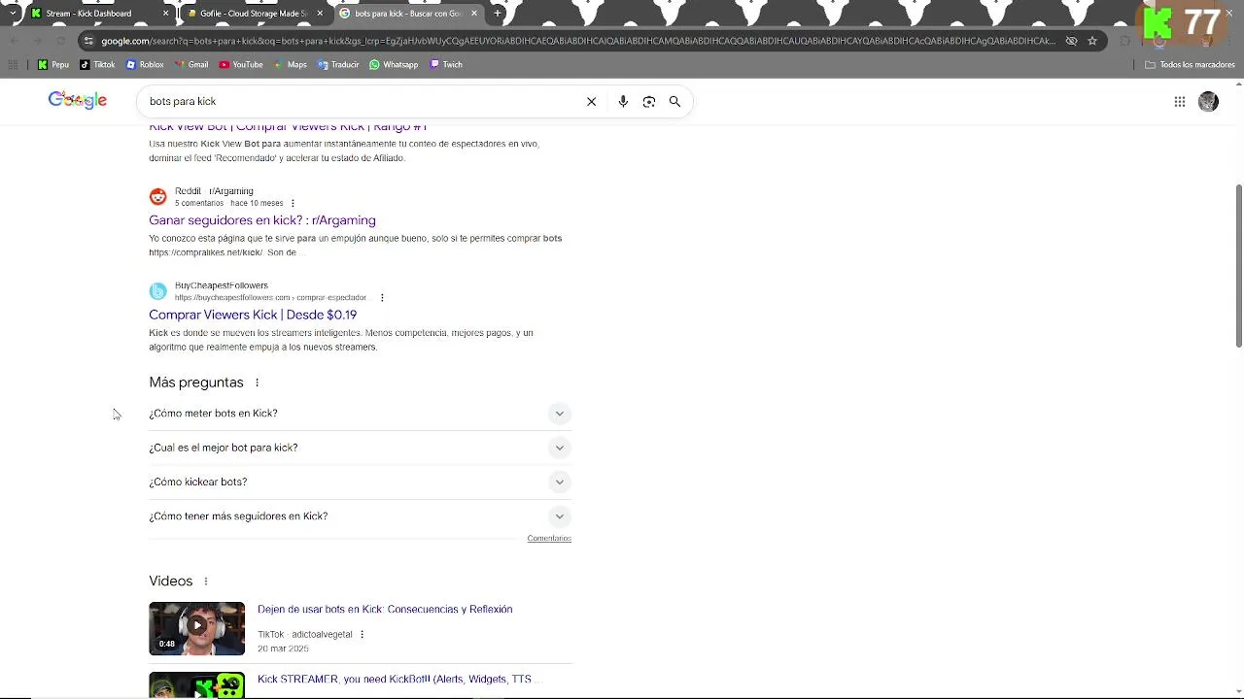The width and height of the screenshot is (1244, 699).
Task: Go to the Google homepage logo
Action: coord(78,100)
